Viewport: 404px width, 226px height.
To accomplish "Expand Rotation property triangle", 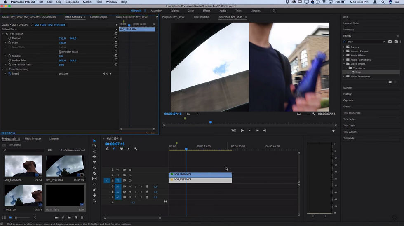I will click(x=5, y=56).
